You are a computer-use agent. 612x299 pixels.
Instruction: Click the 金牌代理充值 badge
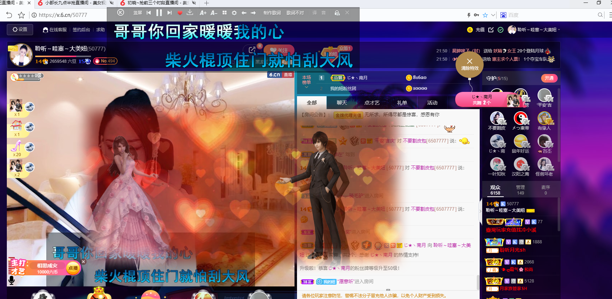tap(348, 115)
